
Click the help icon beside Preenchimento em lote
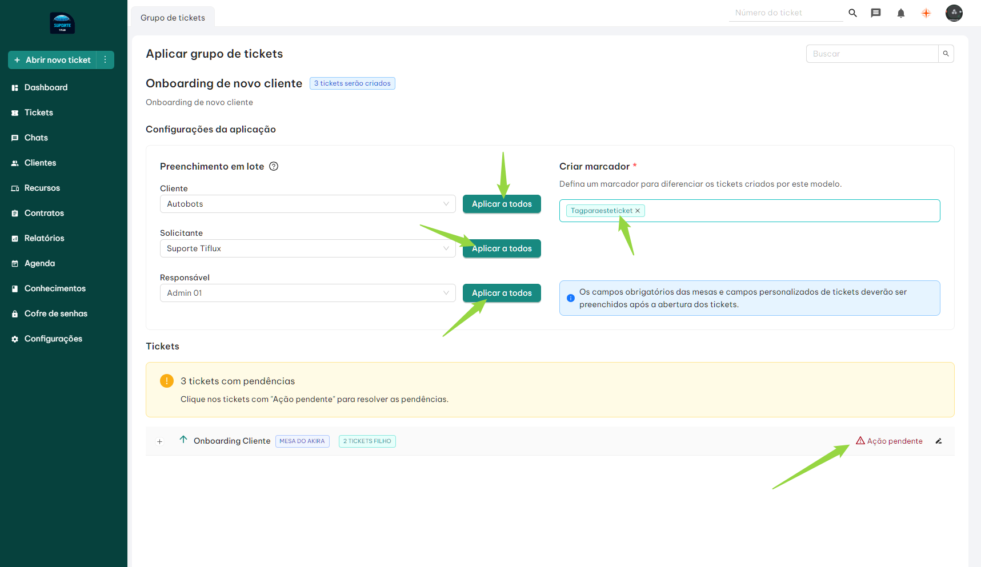point(274,167)
